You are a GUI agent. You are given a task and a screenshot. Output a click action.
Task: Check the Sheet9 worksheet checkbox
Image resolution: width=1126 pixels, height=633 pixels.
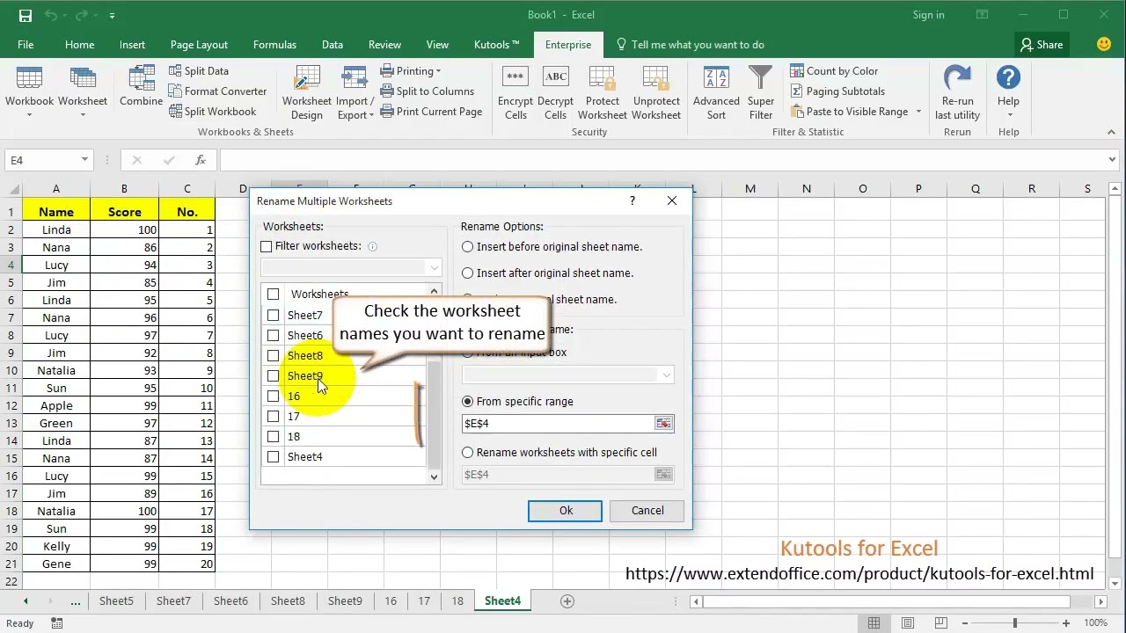(274, 375)
